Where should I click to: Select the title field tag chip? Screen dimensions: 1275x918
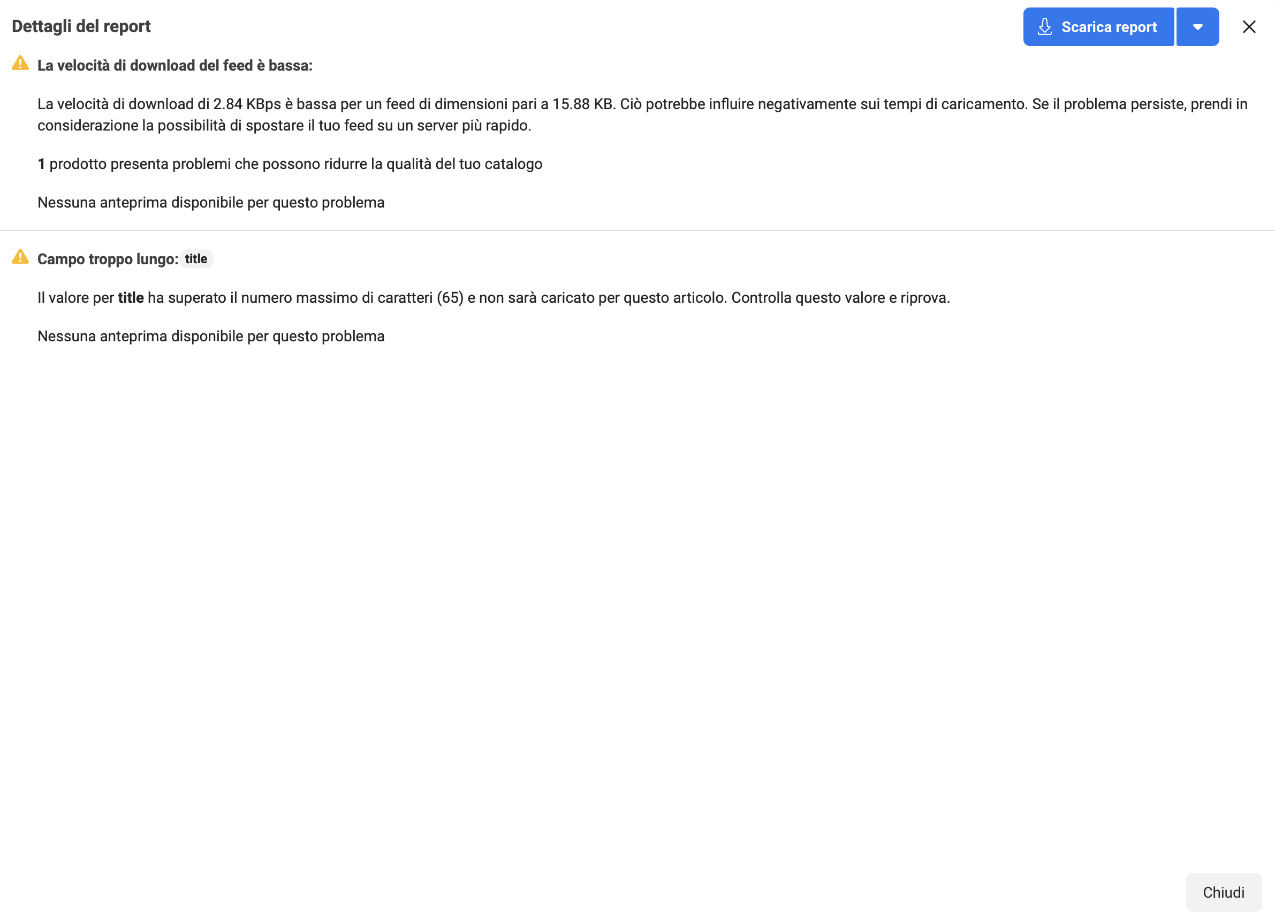196,259
